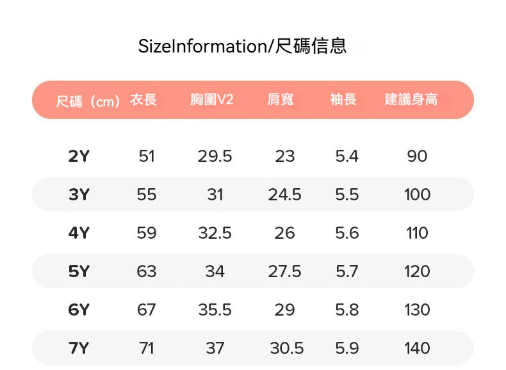
Task: Select the 尺碼（cm）column header
Action: 88,101
